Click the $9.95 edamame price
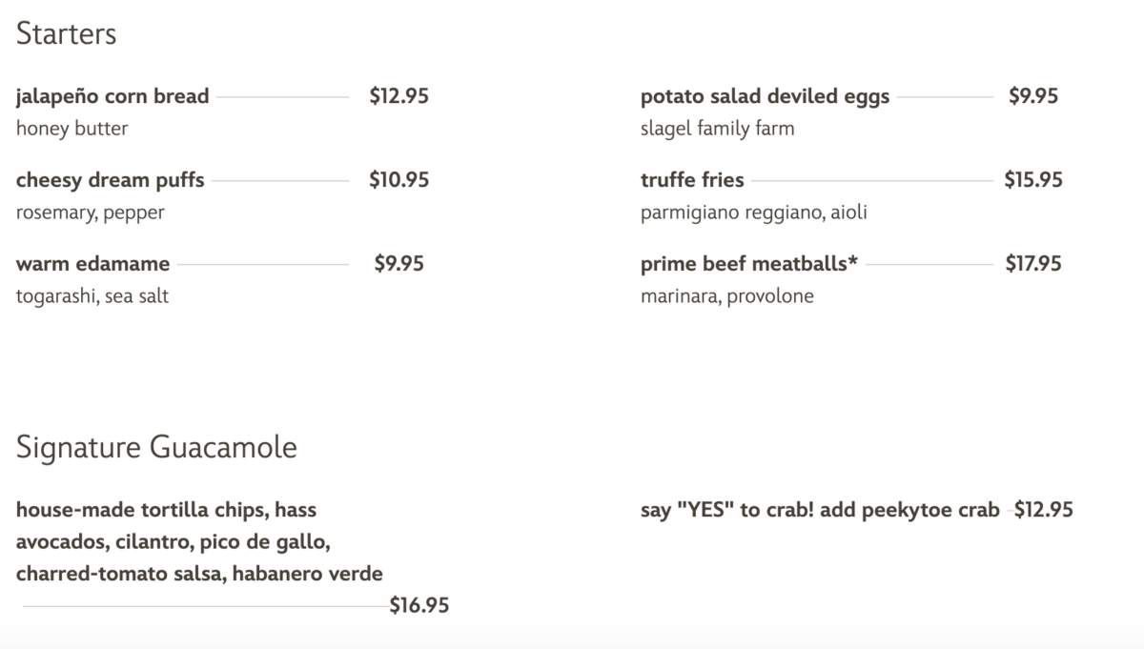1144x649 pixels. pyautogui.click(x=398, y=264)
